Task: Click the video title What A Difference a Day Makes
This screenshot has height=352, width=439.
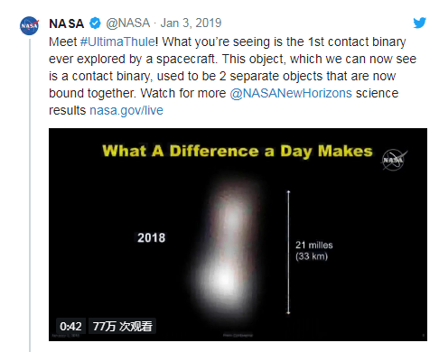Action: click(238, 151)
